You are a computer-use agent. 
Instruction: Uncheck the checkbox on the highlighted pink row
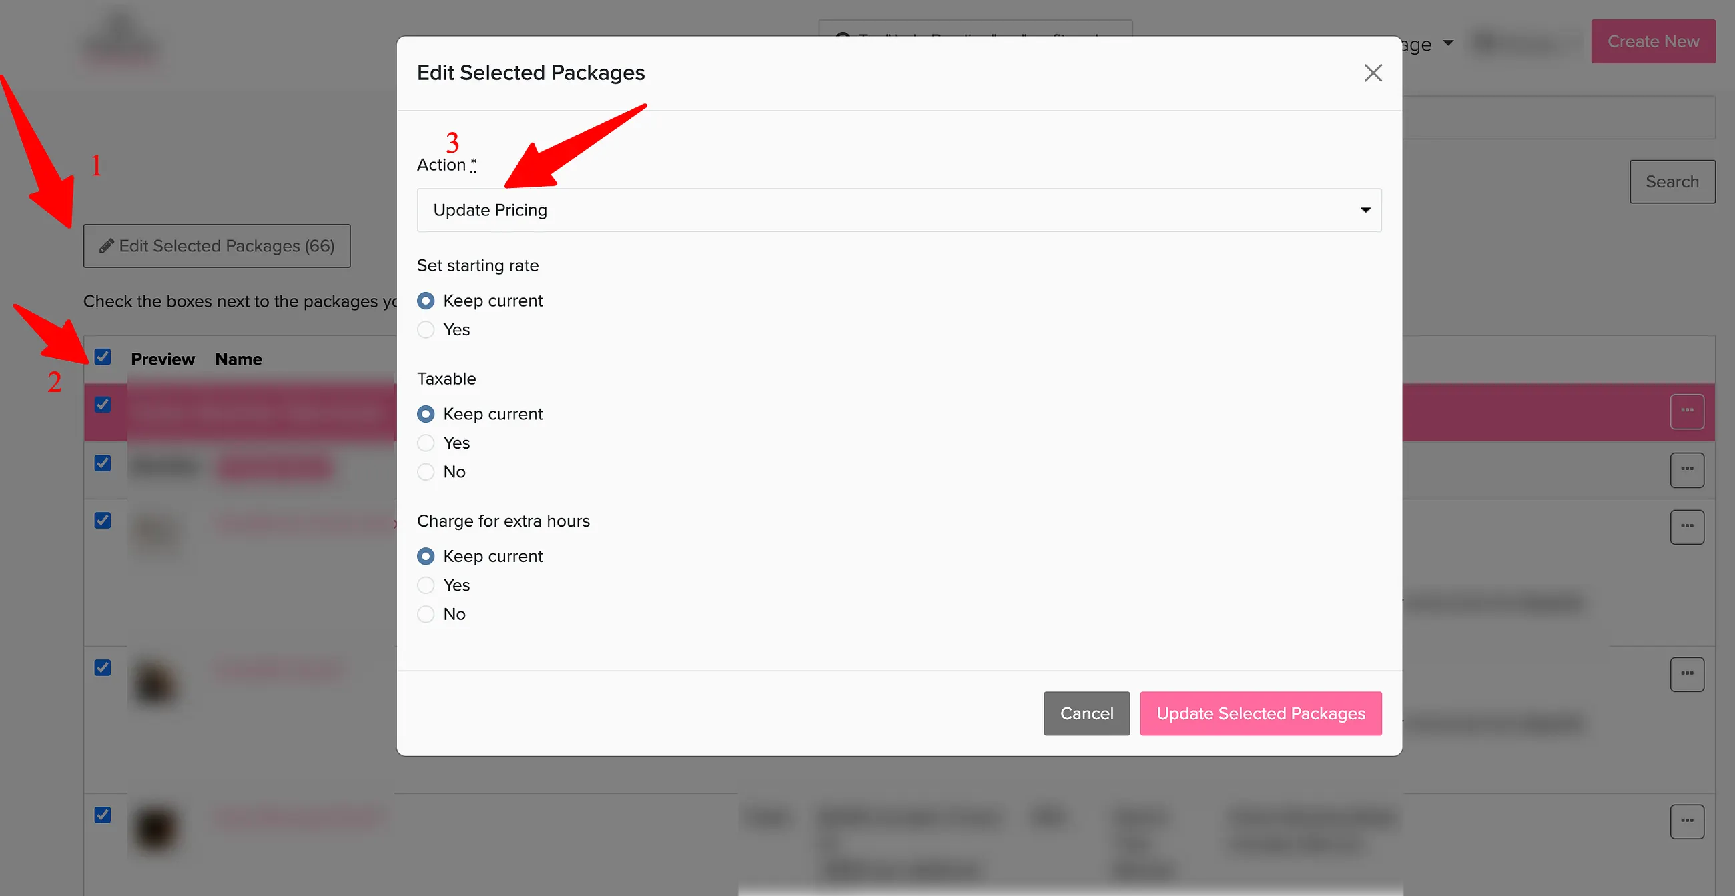[102, 405]
